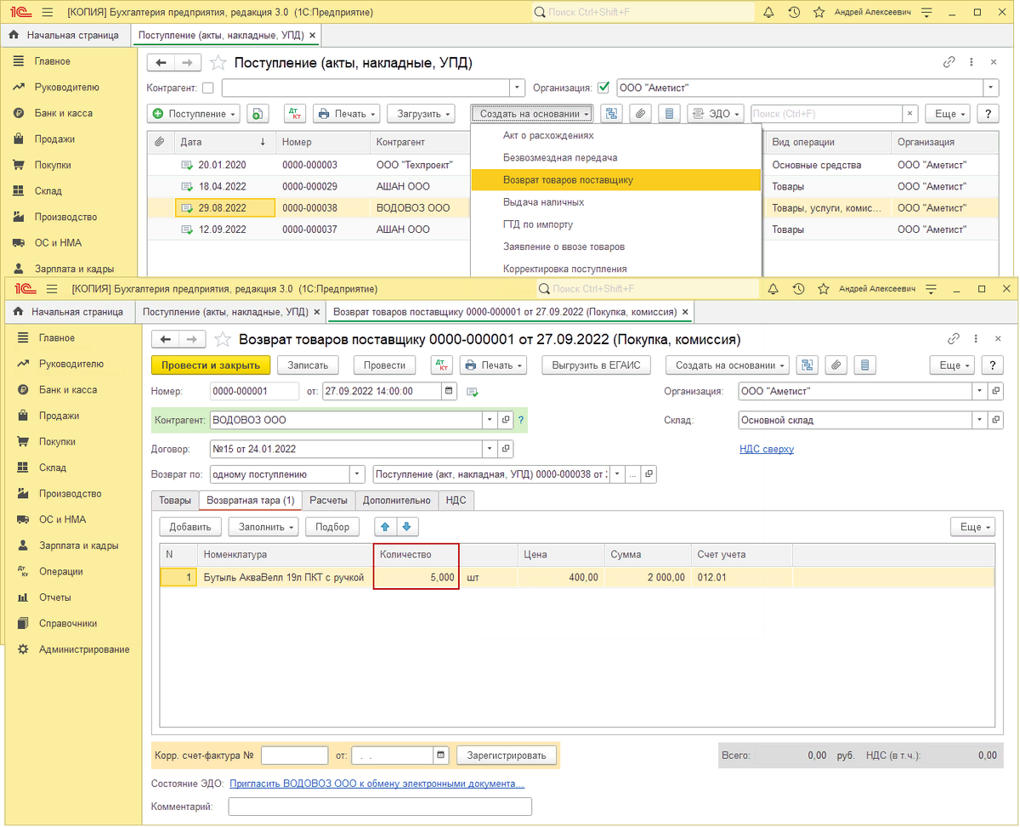Open attached files via paperclip in Поступление list toolbar

(641, 114)
